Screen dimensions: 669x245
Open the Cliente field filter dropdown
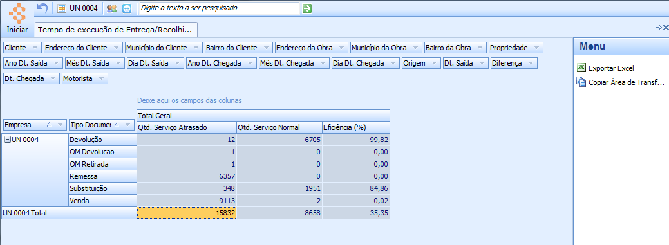click(x=35, y=48)
